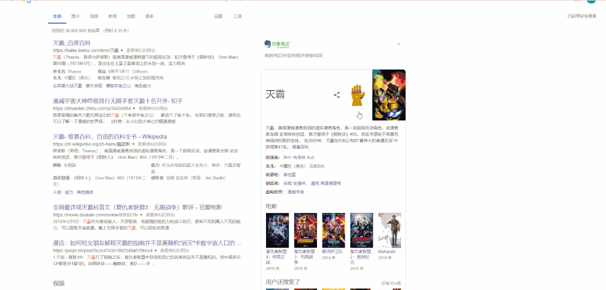Screen dimensions: 606x290
Task: Open the Zhihu 漫威宇宙大神终极排行 result
Action: coord(118,101)
